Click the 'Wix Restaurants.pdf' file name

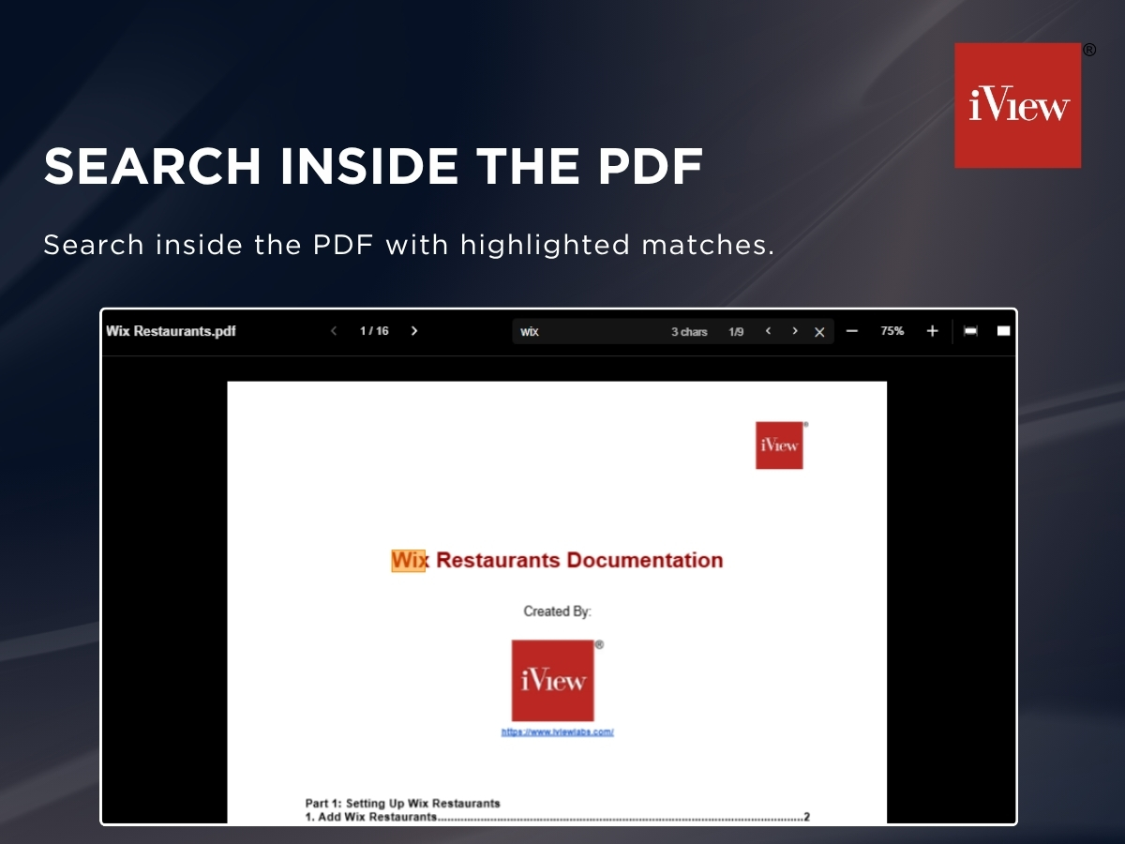[171, 331]
